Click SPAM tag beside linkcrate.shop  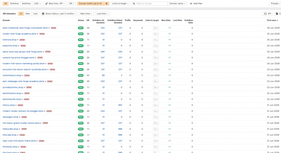(x=22, y=135)
